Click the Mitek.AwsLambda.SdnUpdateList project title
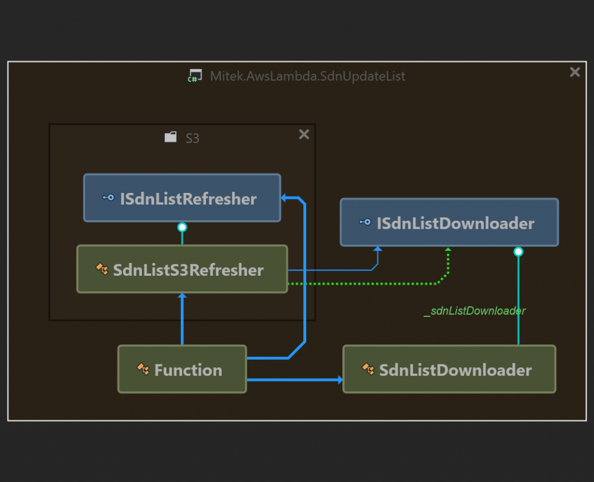This screenshot has width=594, height=482. (307, 76)
